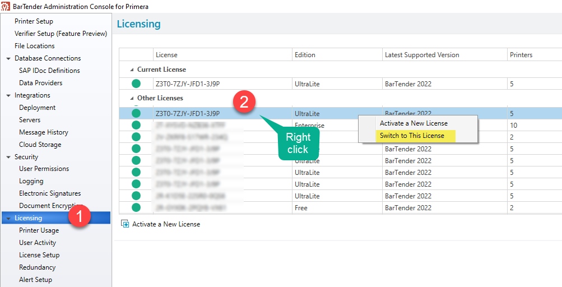562x287 pixels.
Task: Click the Licensing page heading
Action: [139, 24]
